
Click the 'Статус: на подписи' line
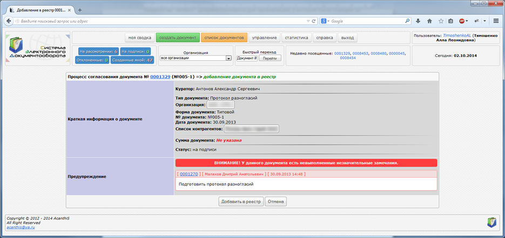(x=196, y=149)
